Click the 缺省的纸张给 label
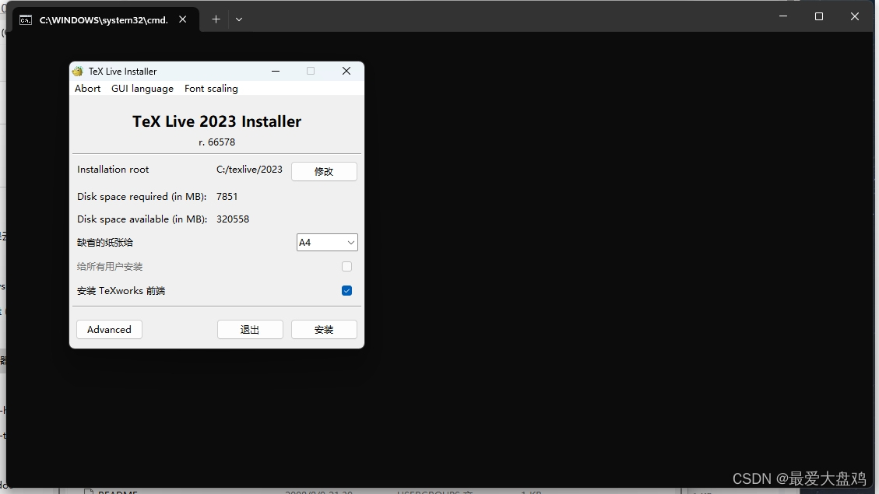This screenshot has height=494, width=879. [x=105, y=243]
